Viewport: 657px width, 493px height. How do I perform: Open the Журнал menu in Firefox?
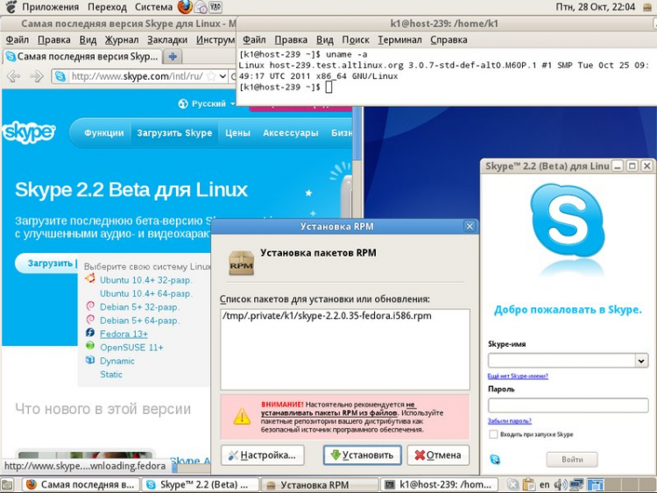[x=122, y=39]
